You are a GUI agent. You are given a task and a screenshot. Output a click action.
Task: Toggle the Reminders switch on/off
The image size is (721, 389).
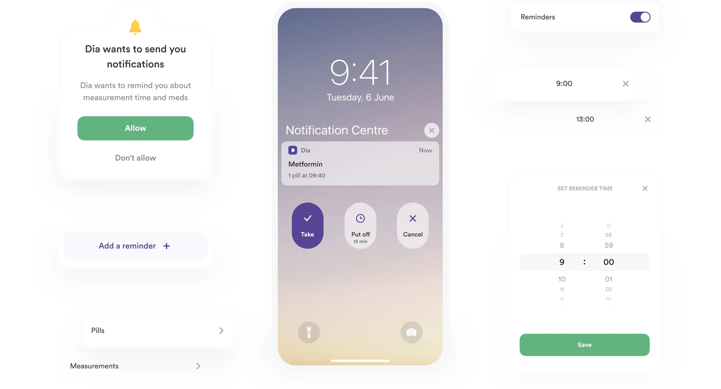(640, 17)
